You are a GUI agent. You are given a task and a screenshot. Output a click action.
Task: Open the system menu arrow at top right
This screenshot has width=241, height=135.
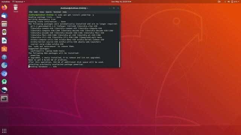[x=239, y=1]
